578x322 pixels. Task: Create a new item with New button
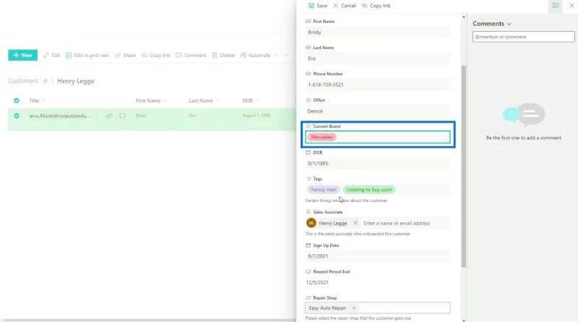[x=23, y=55]
